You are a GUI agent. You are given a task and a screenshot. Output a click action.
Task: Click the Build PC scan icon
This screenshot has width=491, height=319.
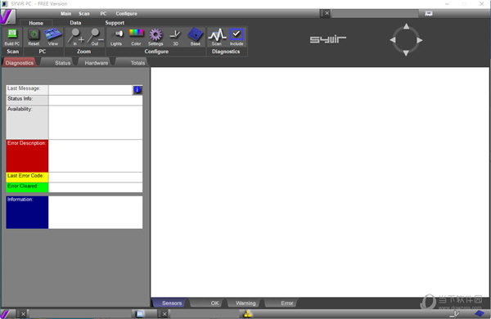point(12,37)
